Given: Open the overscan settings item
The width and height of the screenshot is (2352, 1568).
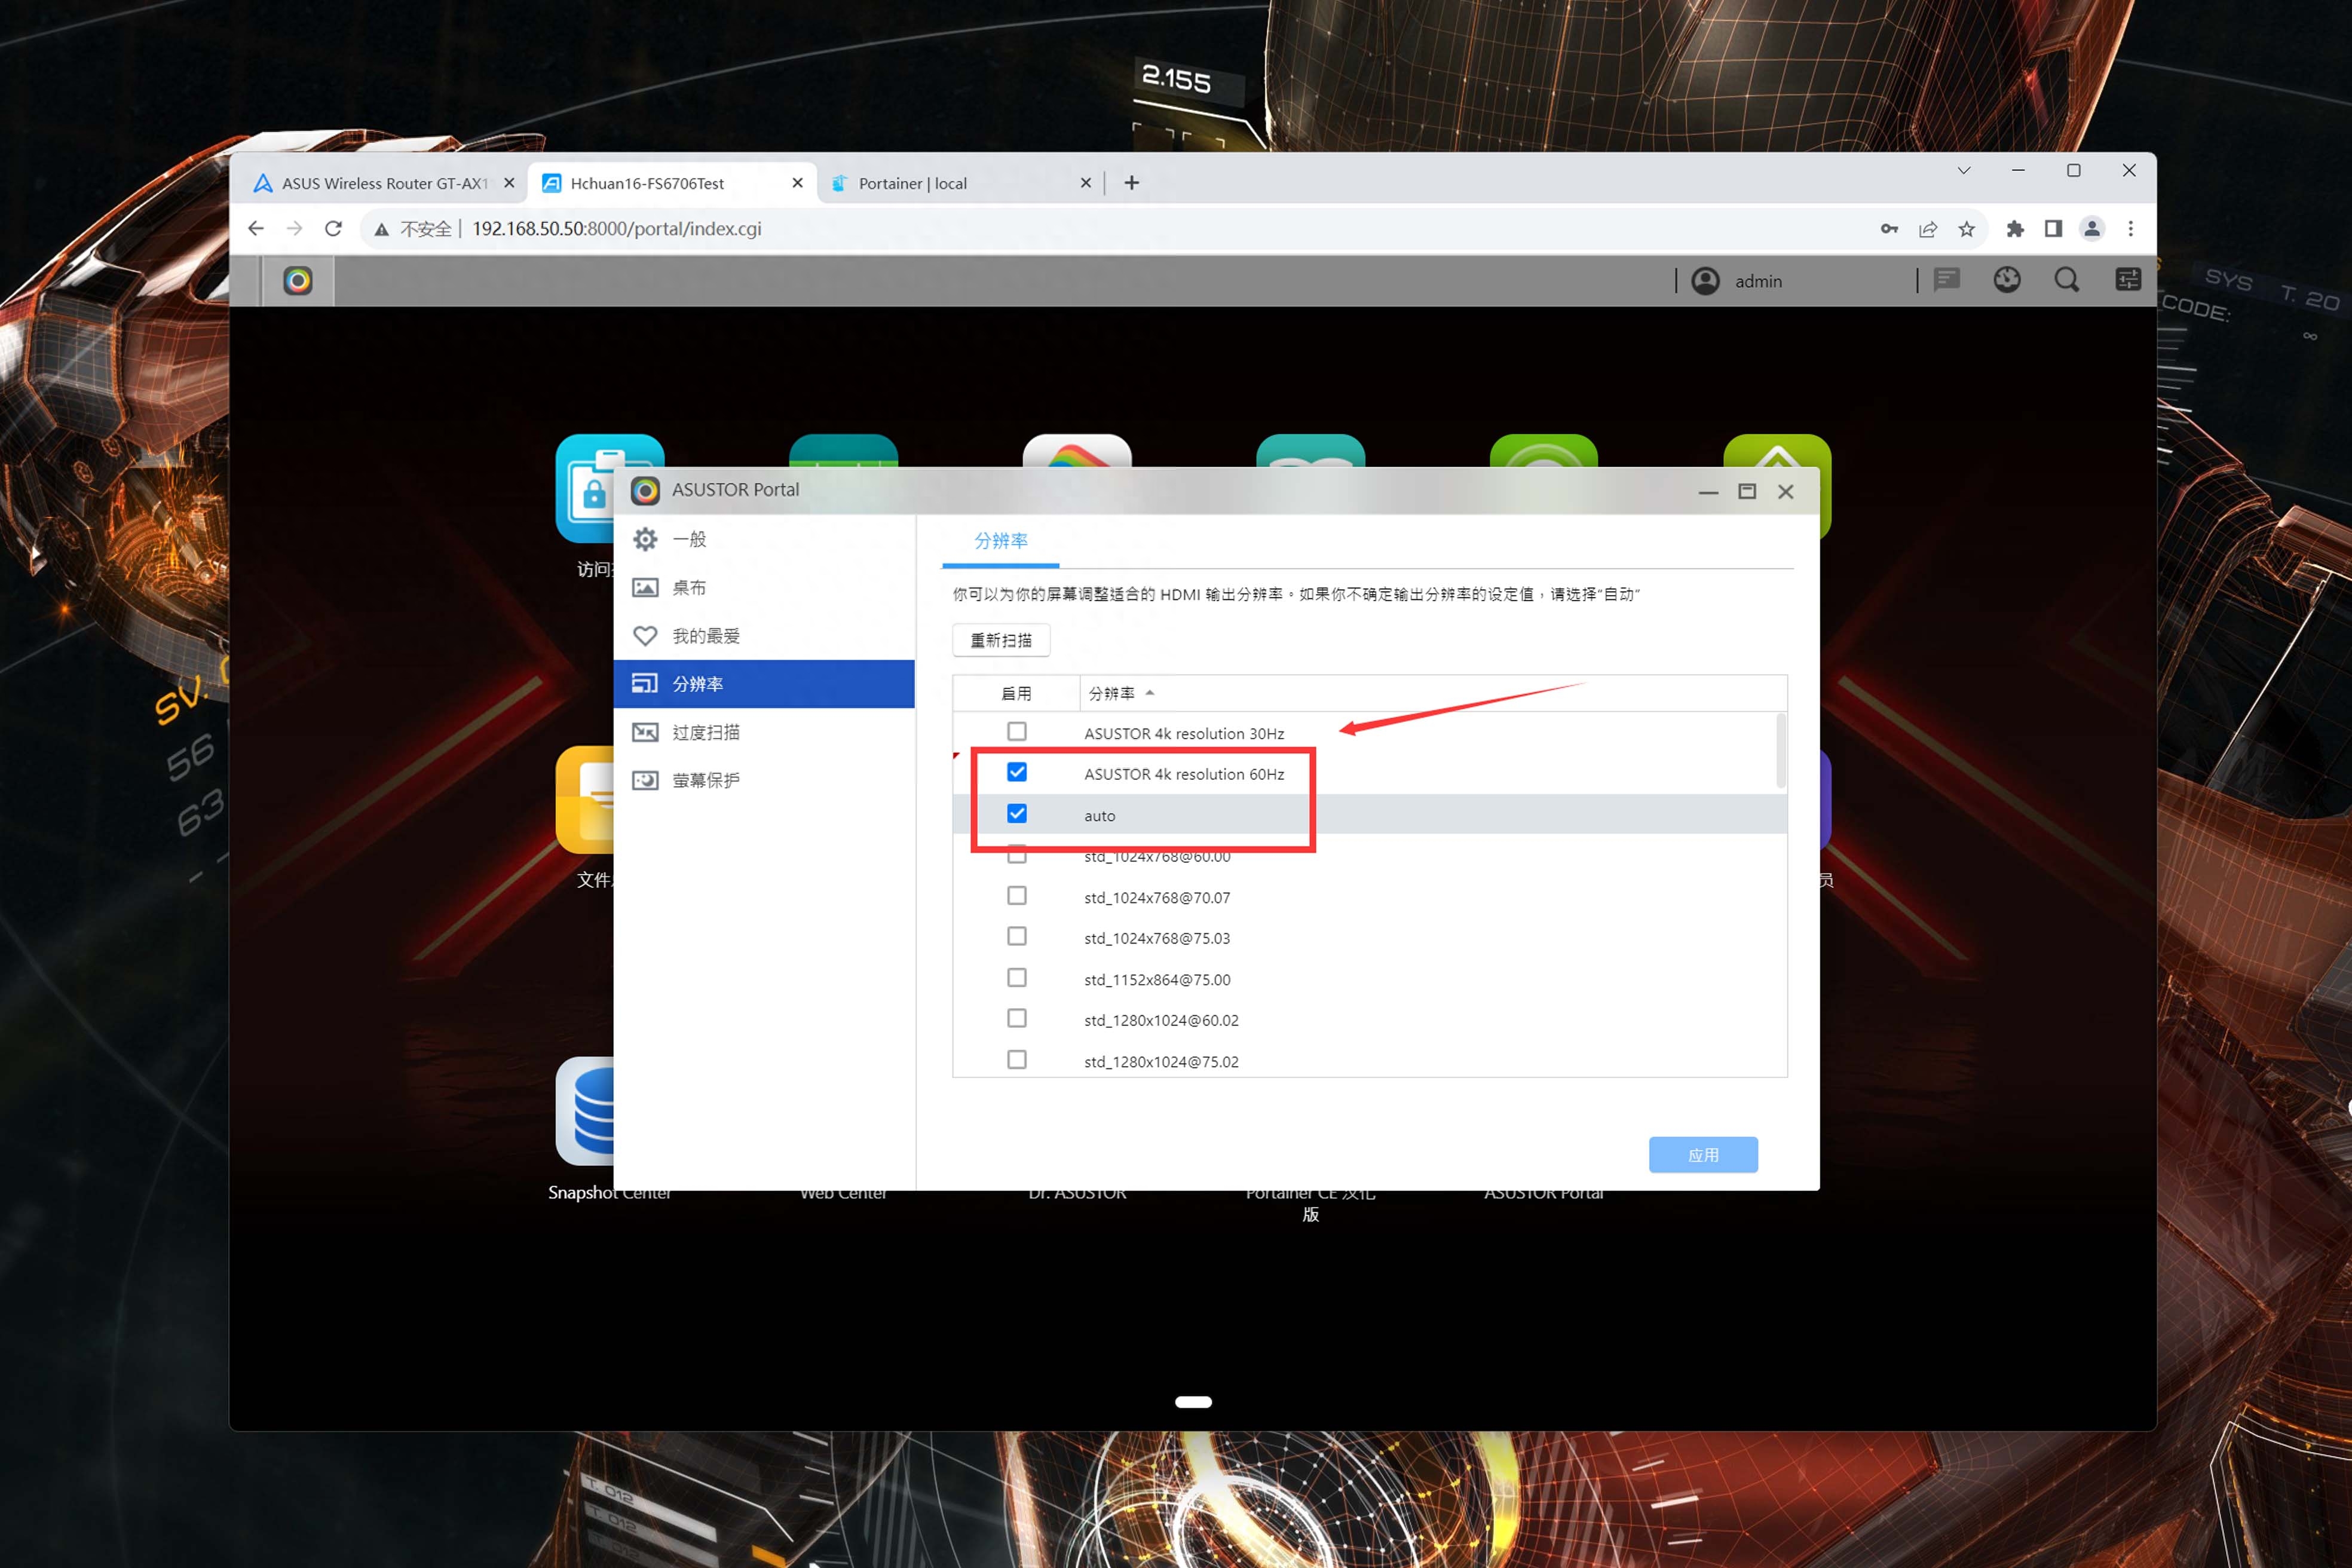Looking at the screenshot, I should pos(764,732).
